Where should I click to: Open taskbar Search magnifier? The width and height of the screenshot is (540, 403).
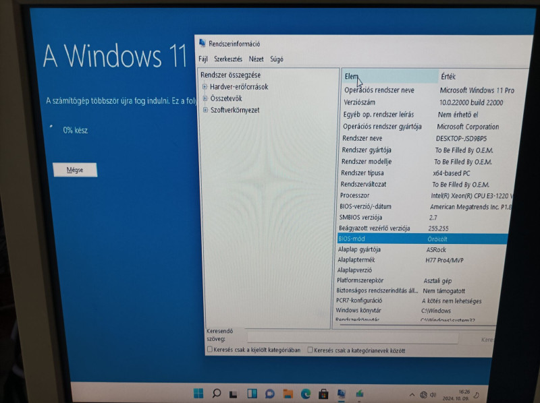coord(216,393)
